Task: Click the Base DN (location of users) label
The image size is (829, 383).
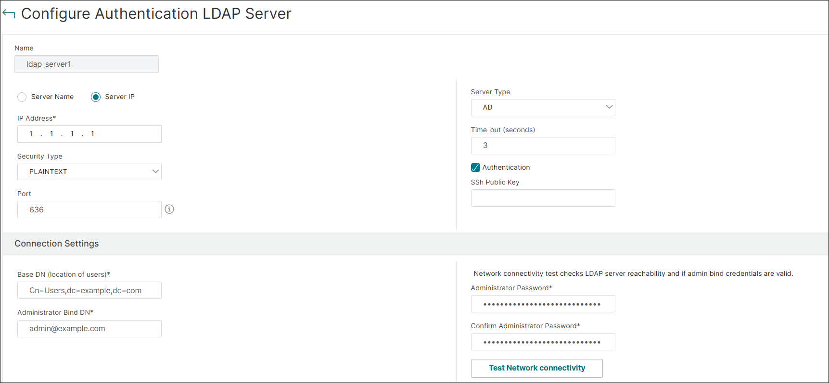Action: 64,274
